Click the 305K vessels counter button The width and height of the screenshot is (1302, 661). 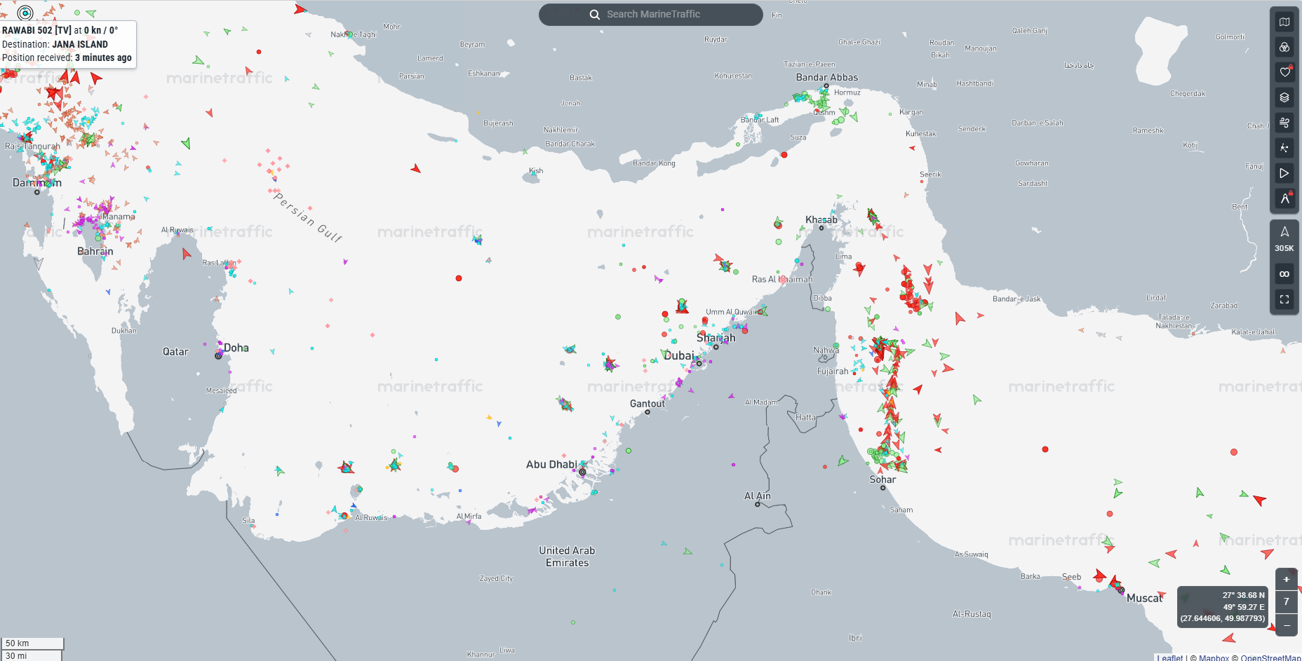(1284, 239)
